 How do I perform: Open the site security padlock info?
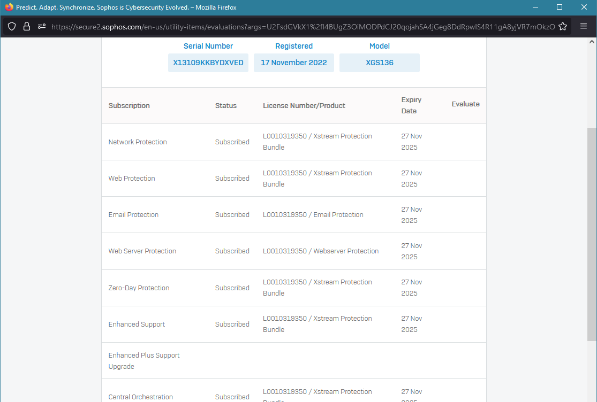[27, 27]
